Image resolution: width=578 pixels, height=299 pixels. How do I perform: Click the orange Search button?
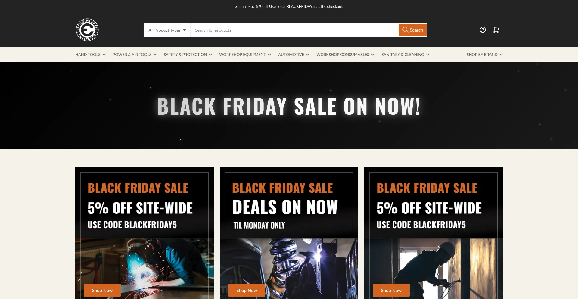coord(412,30)
